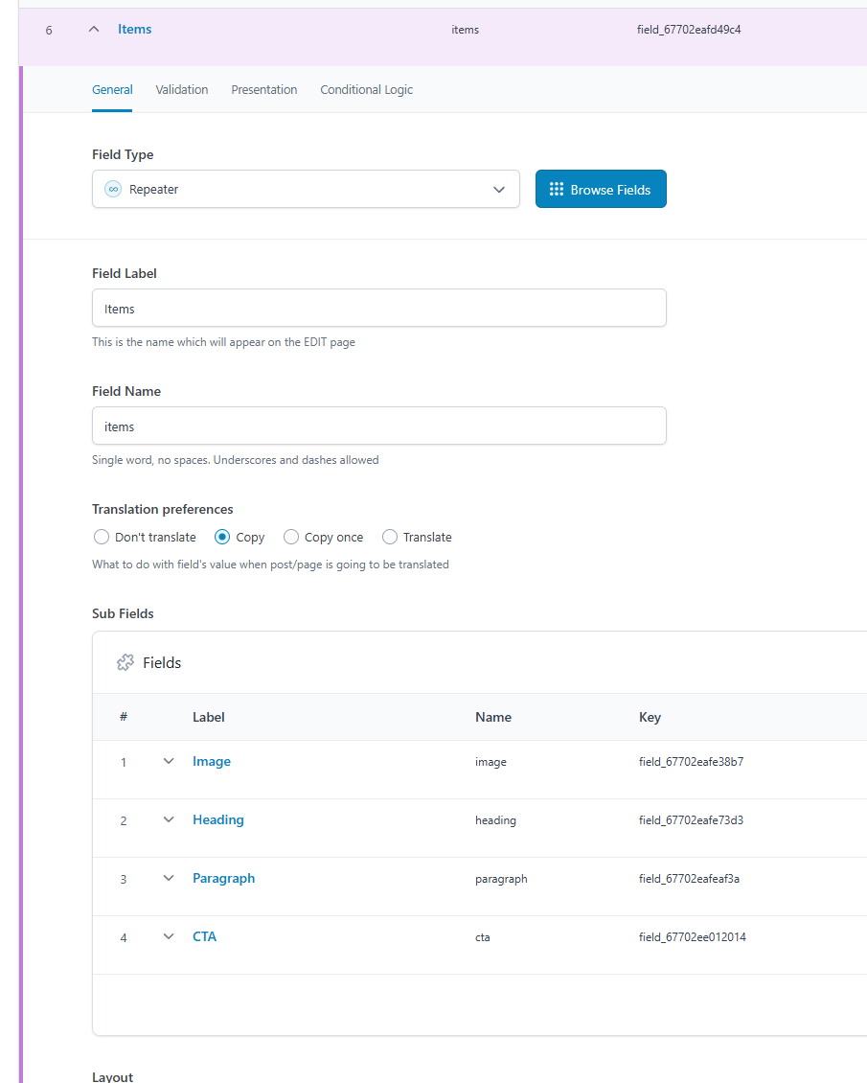Switch to the Validation tab
This screenshot has width=867, height=1083.
182,90
